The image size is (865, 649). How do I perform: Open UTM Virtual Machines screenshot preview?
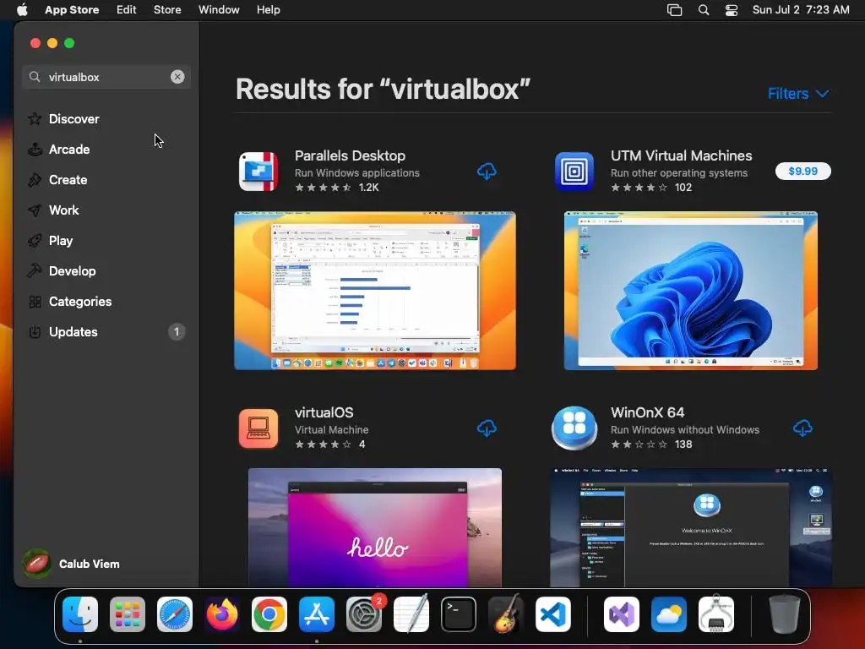point(691,291)
